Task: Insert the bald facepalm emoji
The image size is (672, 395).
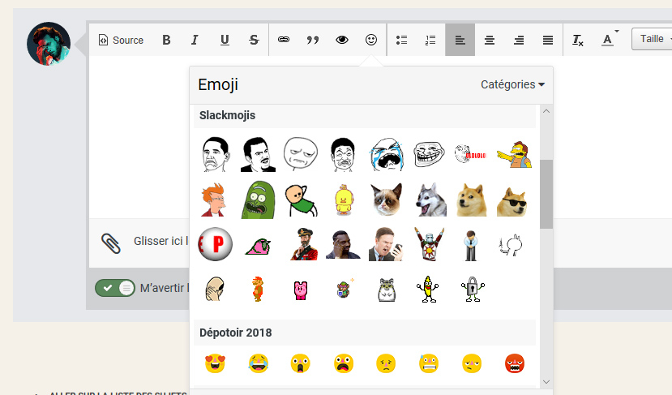Action: [x=215, y=289]
